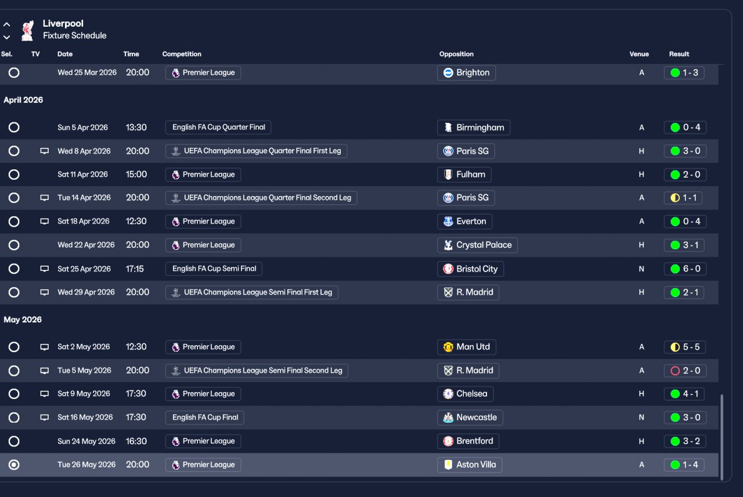Open the Man Utd opposition button
Image resolution: width=743 pixels, height=497 pixels.
[467, 347]
